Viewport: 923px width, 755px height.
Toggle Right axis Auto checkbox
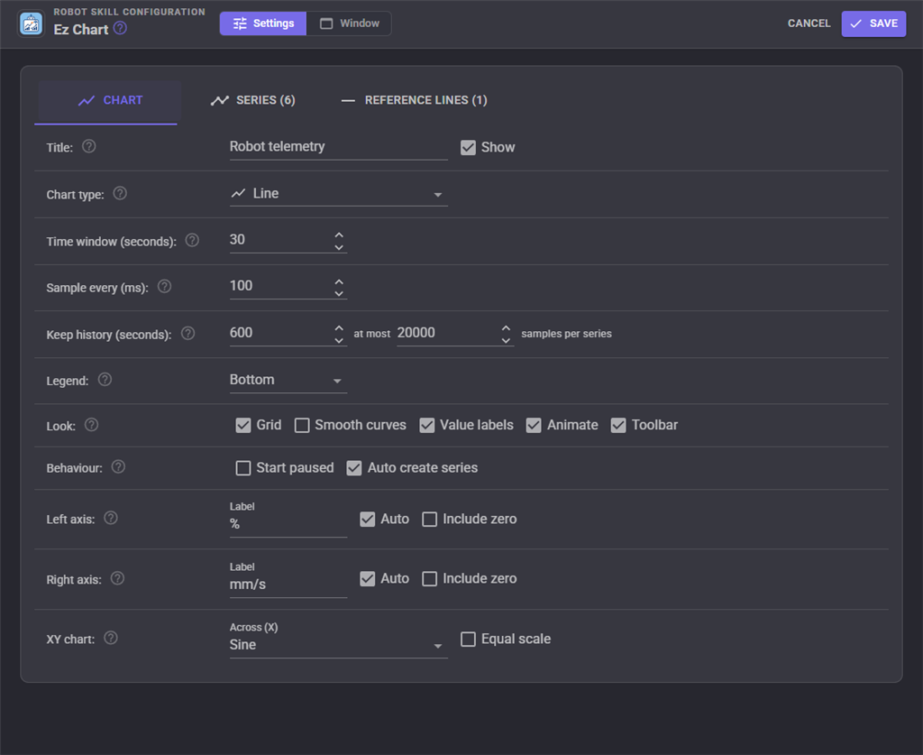pos(368,579)
